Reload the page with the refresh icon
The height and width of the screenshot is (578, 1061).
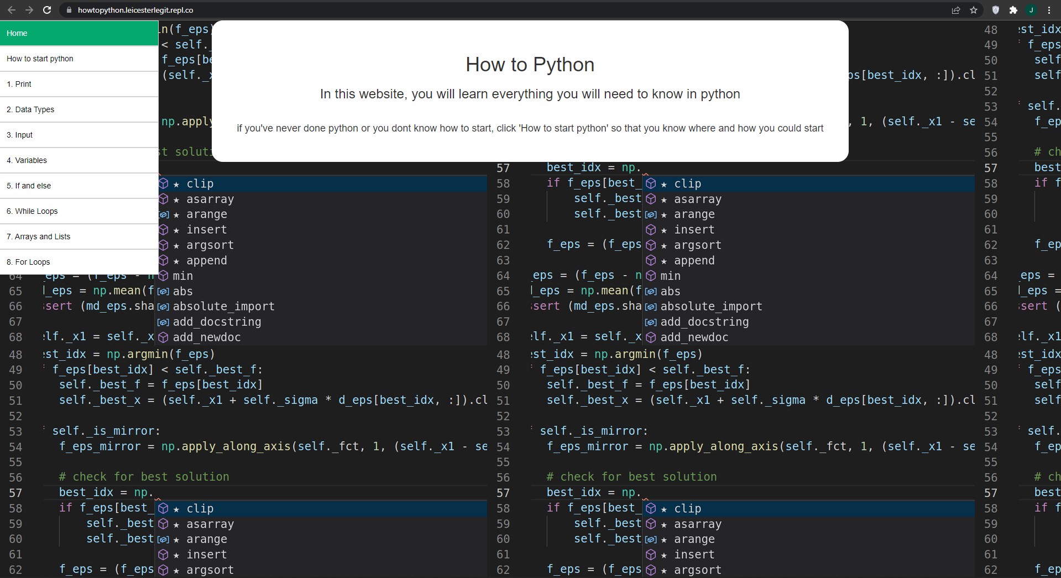pos(47,10)
